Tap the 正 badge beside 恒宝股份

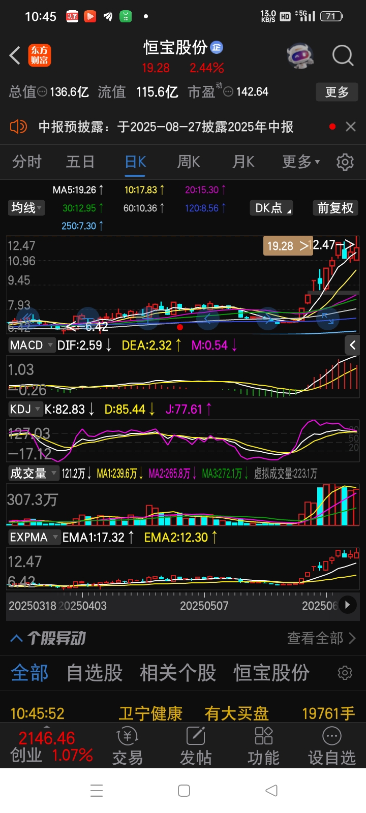click(x=217, y=47)
